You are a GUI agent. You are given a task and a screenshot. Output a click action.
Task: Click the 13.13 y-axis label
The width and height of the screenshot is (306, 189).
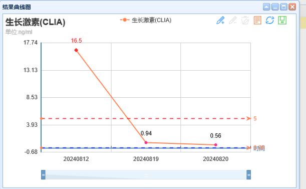pos(31,70)
